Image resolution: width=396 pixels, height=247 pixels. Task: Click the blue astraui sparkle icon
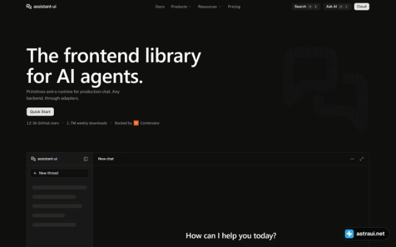pos(349,233)
